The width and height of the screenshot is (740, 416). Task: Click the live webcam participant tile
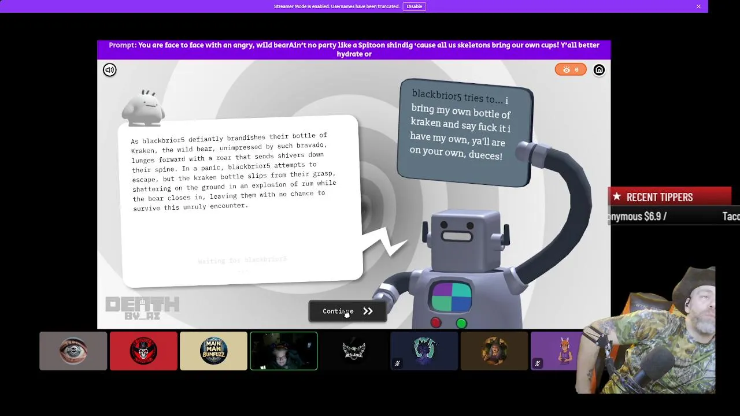click(284, 351)
